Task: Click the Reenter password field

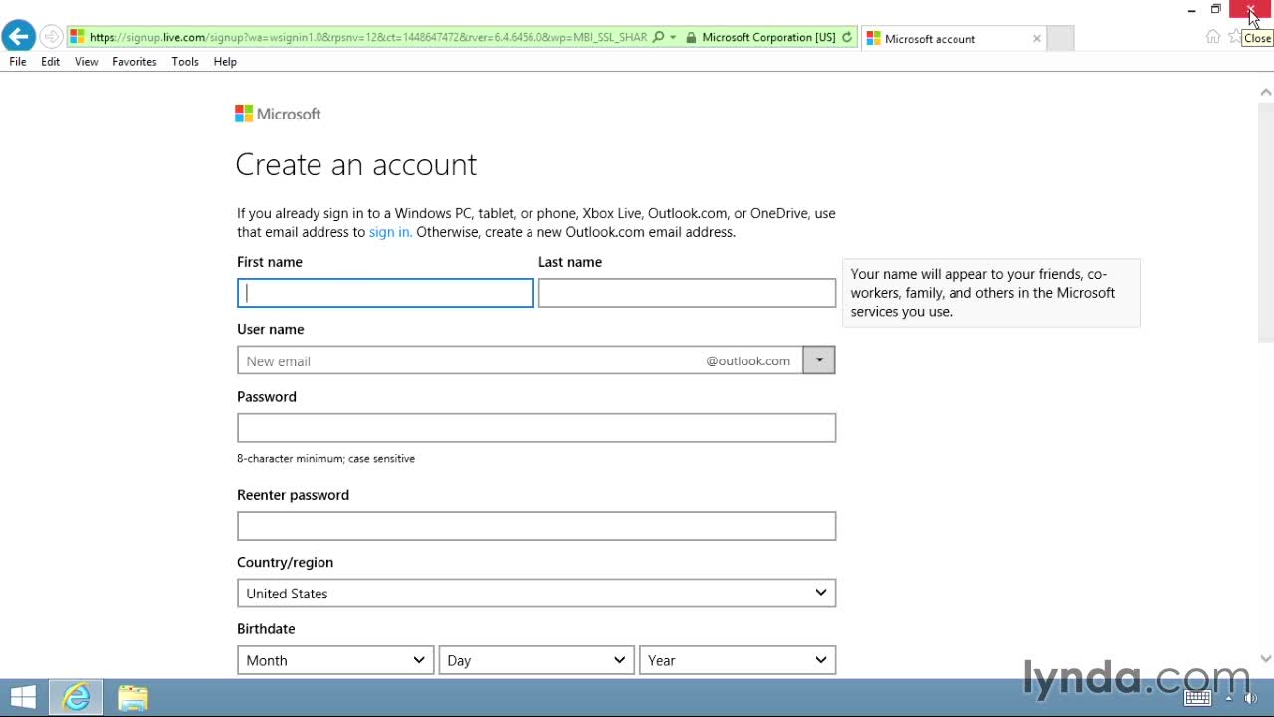Action: point(536,526)
